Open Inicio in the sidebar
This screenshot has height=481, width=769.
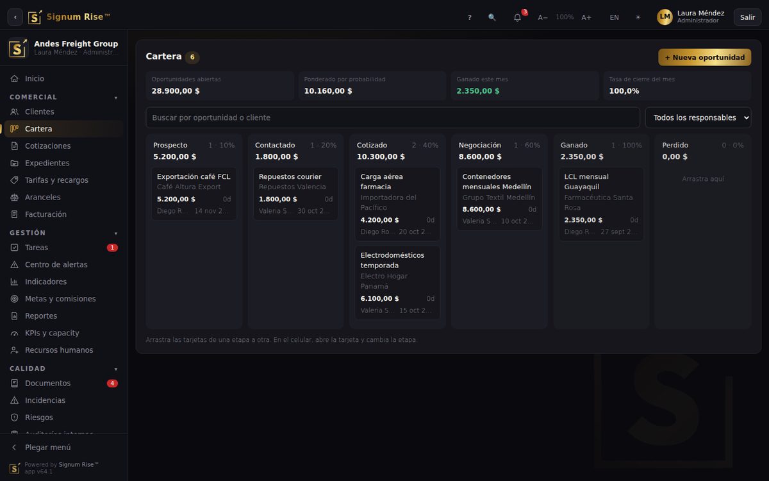(64, 78)
